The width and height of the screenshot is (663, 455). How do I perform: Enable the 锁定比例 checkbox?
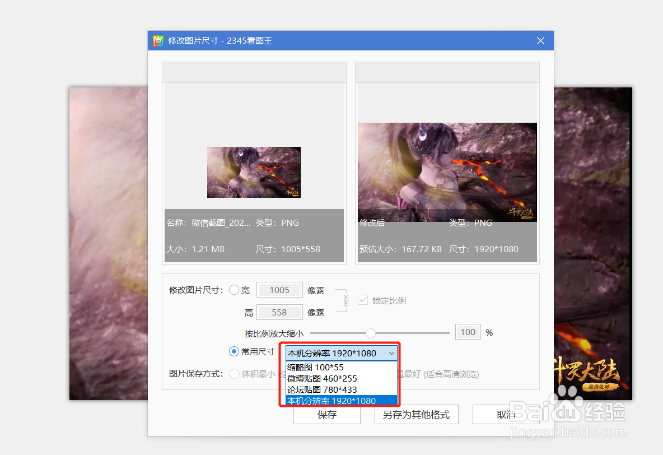[x=362, y=300]
